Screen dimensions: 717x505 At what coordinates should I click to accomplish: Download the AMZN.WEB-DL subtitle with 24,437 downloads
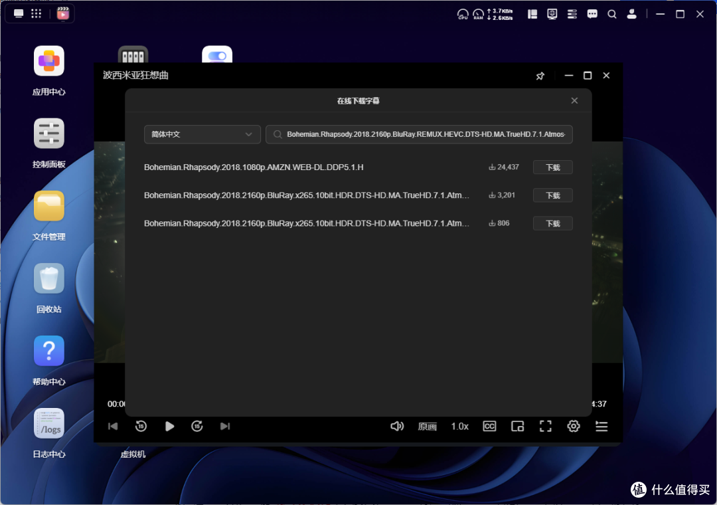click(x=553, y=167)
